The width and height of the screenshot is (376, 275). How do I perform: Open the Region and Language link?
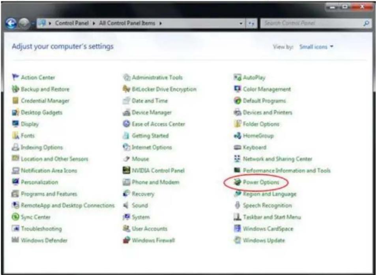[x=269, y=194]
